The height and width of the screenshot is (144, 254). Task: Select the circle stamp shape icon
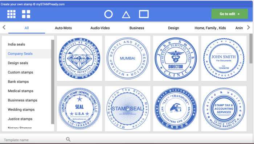click(x=108, y=14)
